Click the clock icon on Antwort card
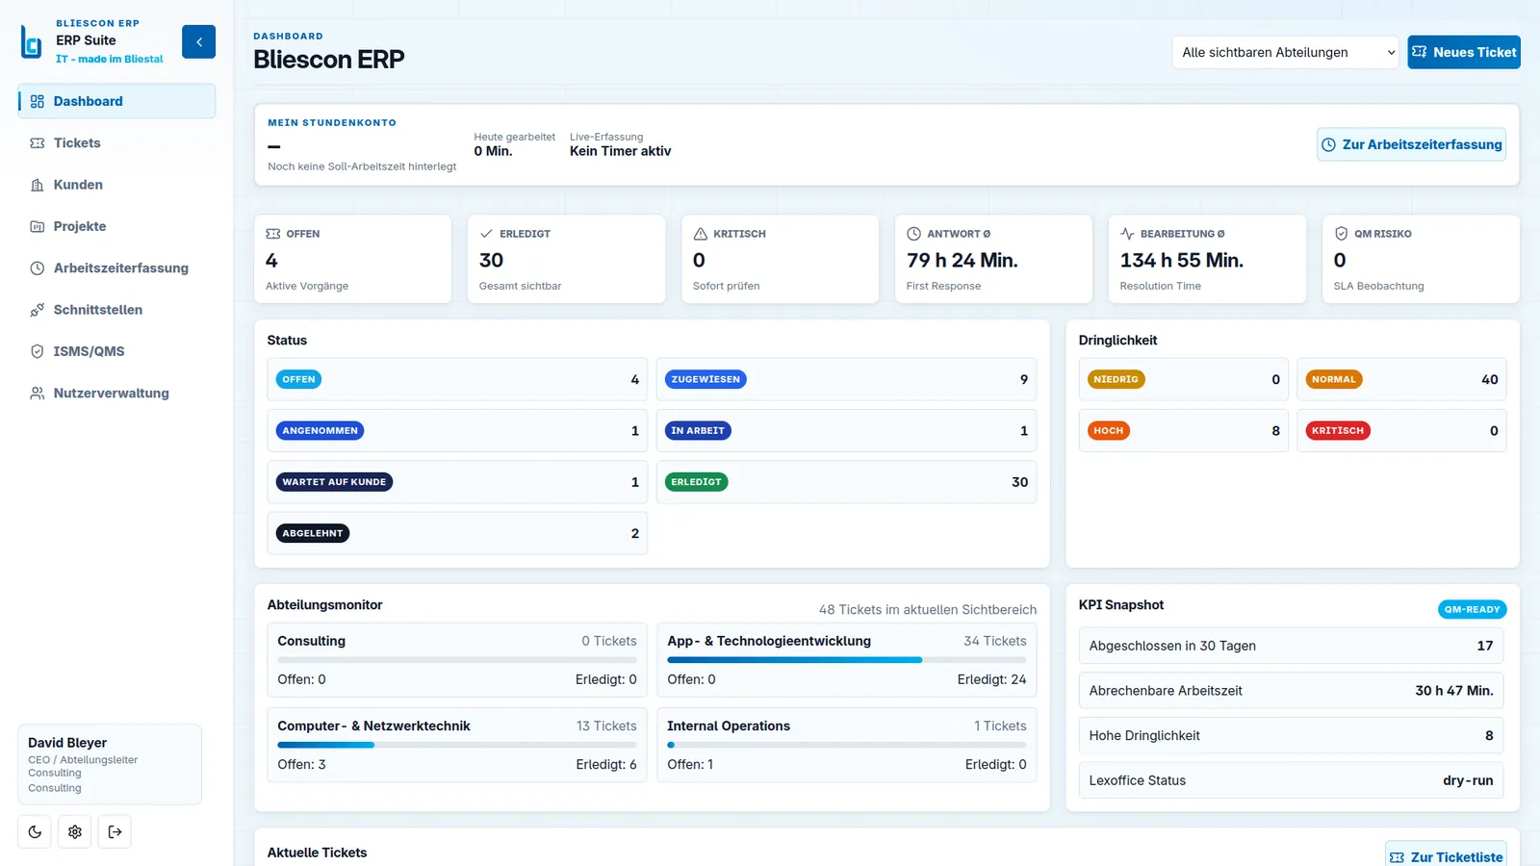The height and width of the screenshot is (866, 1540). (914, 234)
